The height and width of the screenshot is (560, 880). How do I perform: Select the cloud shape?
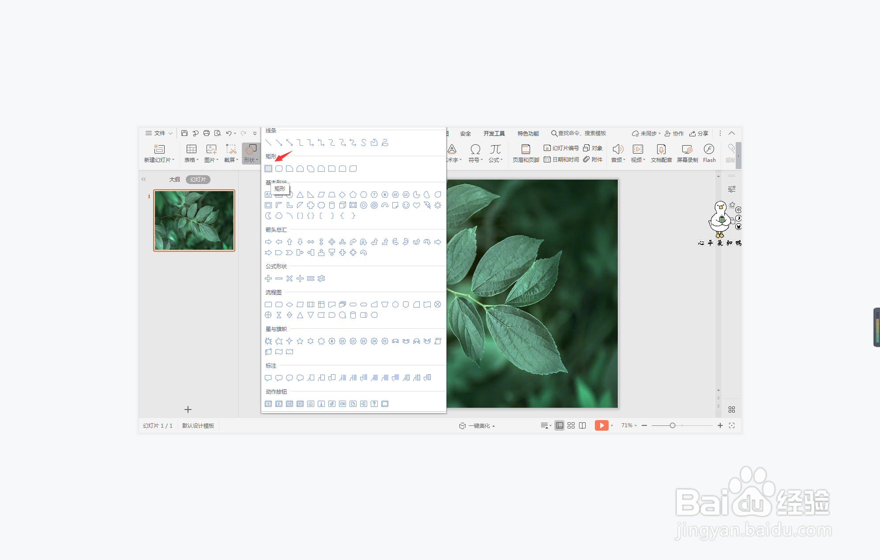point(279,216)
